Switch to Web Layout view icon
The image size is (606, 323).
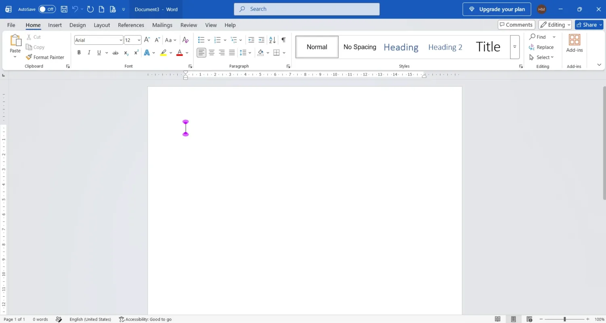point(529,319)
